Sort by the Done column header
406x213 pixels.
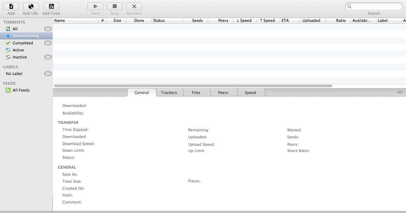pos(139,20)
